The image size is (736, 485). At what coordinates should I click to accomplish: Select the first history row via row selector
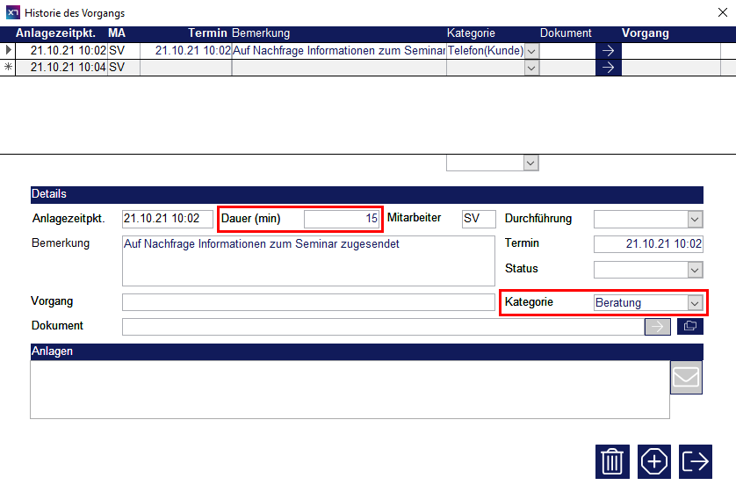coord(9,51)
